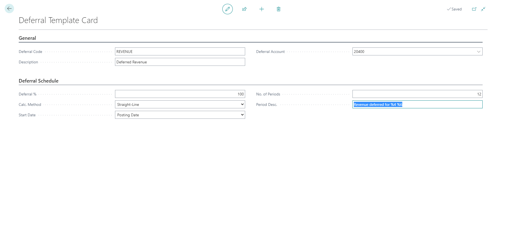Delete the template using the trash icon
The height and width of the screenshot is (243, 506).
(278, 9)
